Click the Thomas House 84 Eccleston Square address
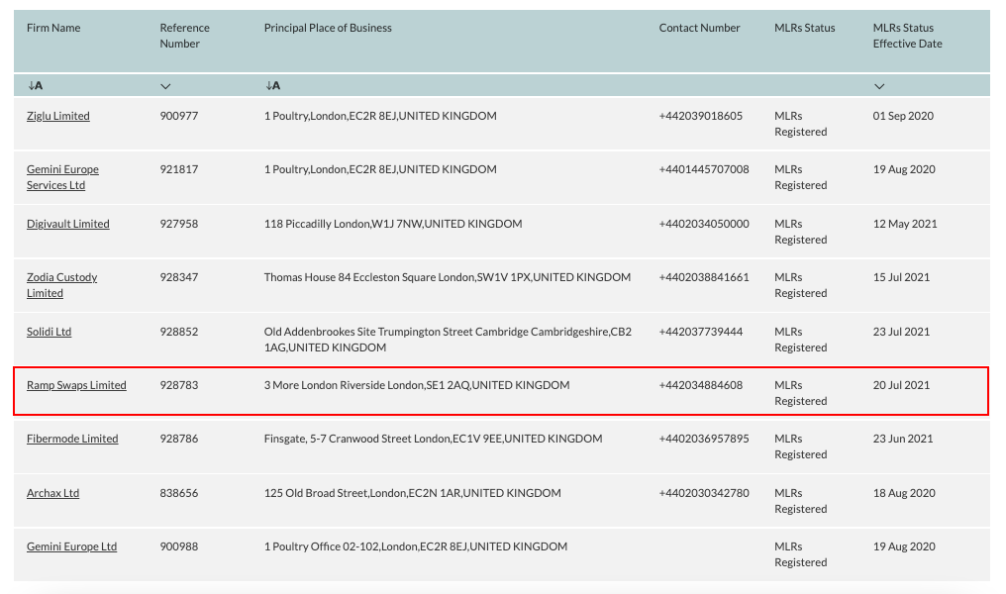The image size is (1006, 594). (448, 277)
